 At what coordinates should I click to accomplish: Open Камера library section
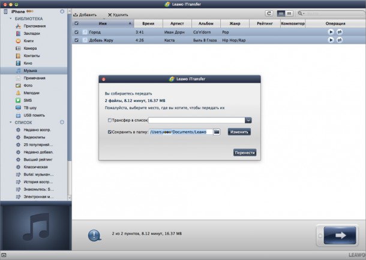click(30, 49)
